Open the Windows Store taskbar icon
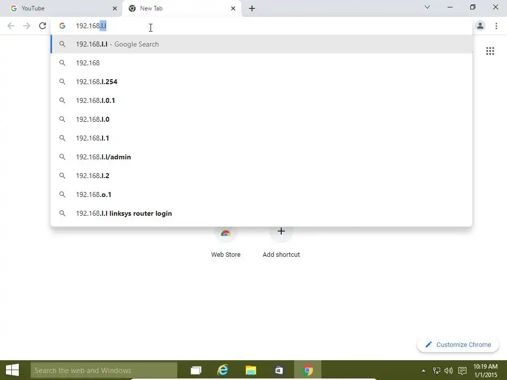The height and width of the screenshot is (380, 507). [279, 370]
